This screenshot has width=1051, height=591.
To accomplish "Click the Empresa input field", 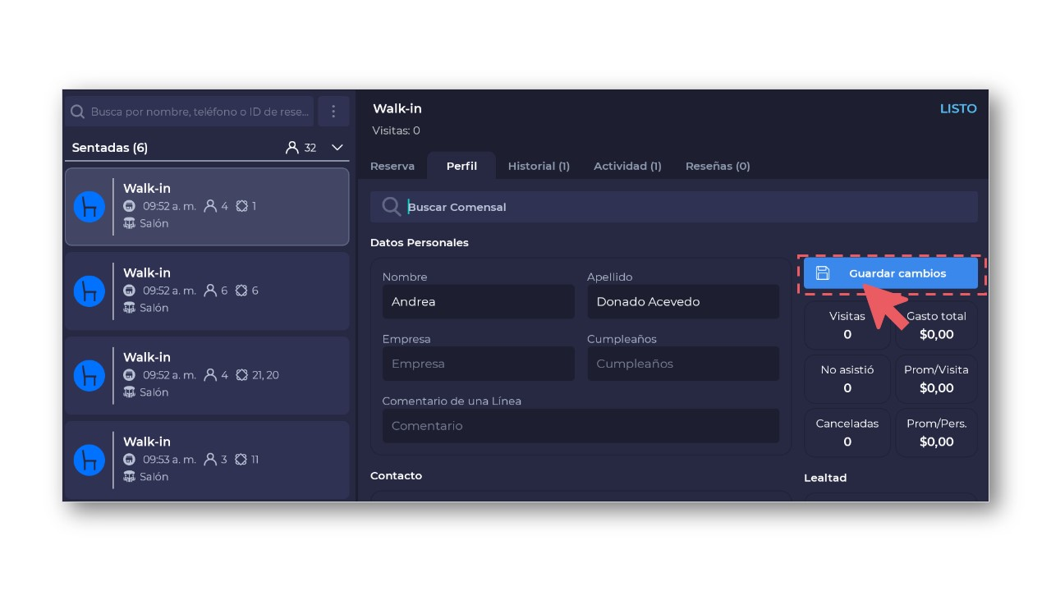I will pos(479,364).
